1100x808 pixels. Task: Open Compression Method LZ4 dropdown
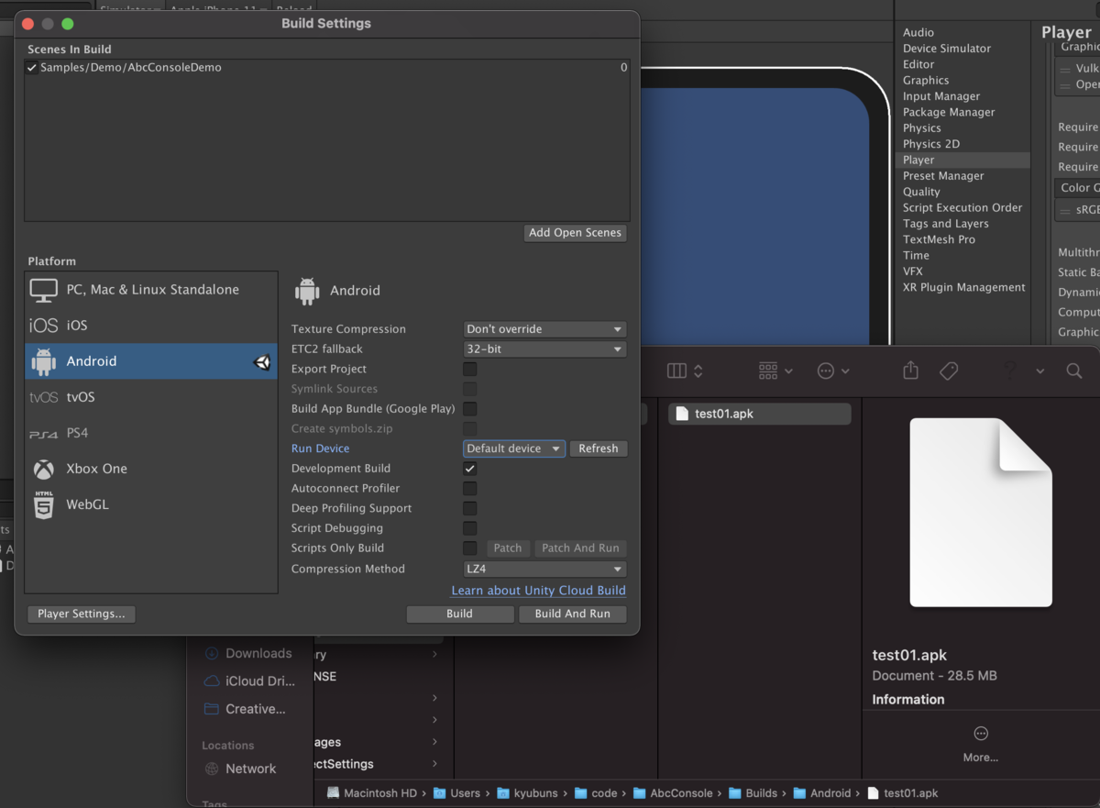[x=544, y=569]
